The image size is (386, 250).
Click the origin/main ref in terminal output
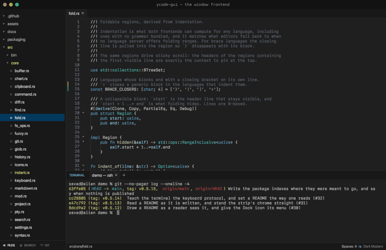pyautogui.click(x=176, y=189)
